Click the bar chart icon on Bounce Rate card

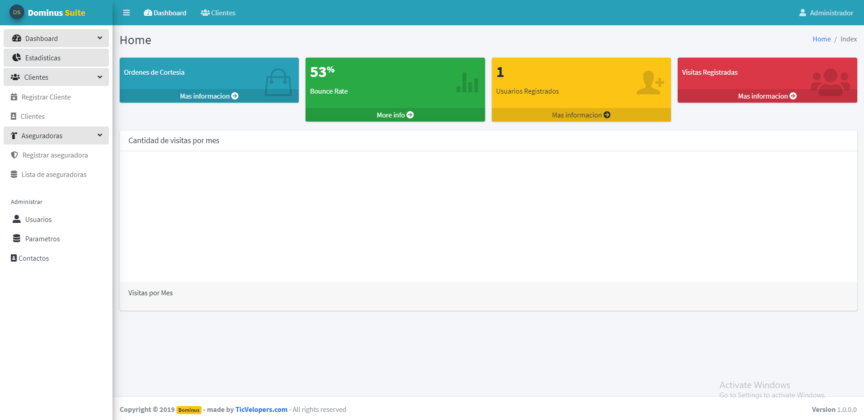coord(467,83)
